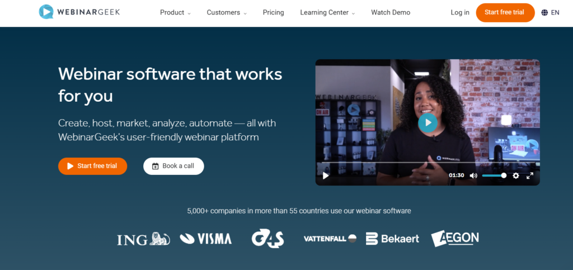The image size is (573, 270).
Task: Click the small play icon in video controls
Action: coord(326,176)
